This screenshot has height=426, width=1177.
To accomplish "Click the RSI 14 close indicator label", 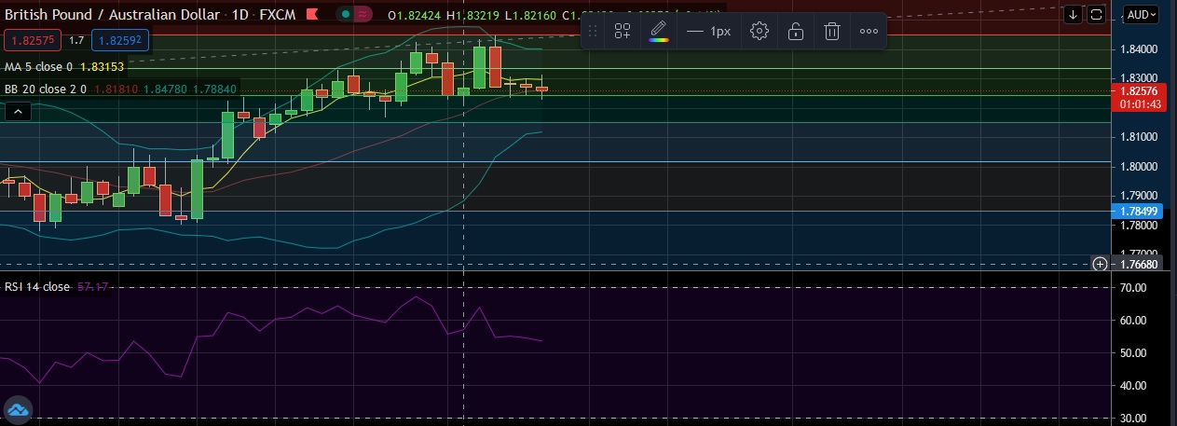I will 36,287.
